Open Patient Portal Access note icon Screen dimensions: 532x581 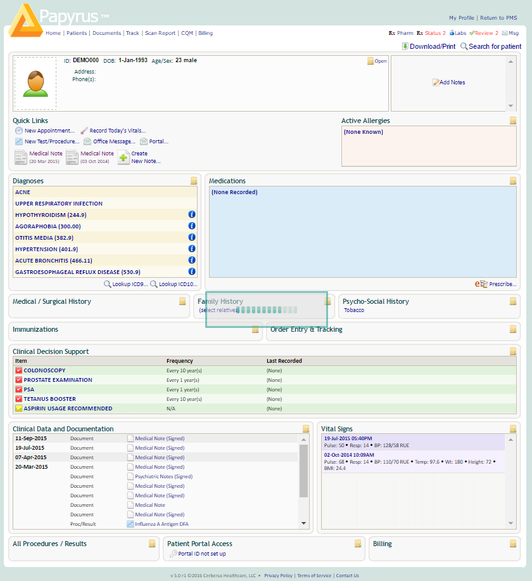tap(358, 544)
